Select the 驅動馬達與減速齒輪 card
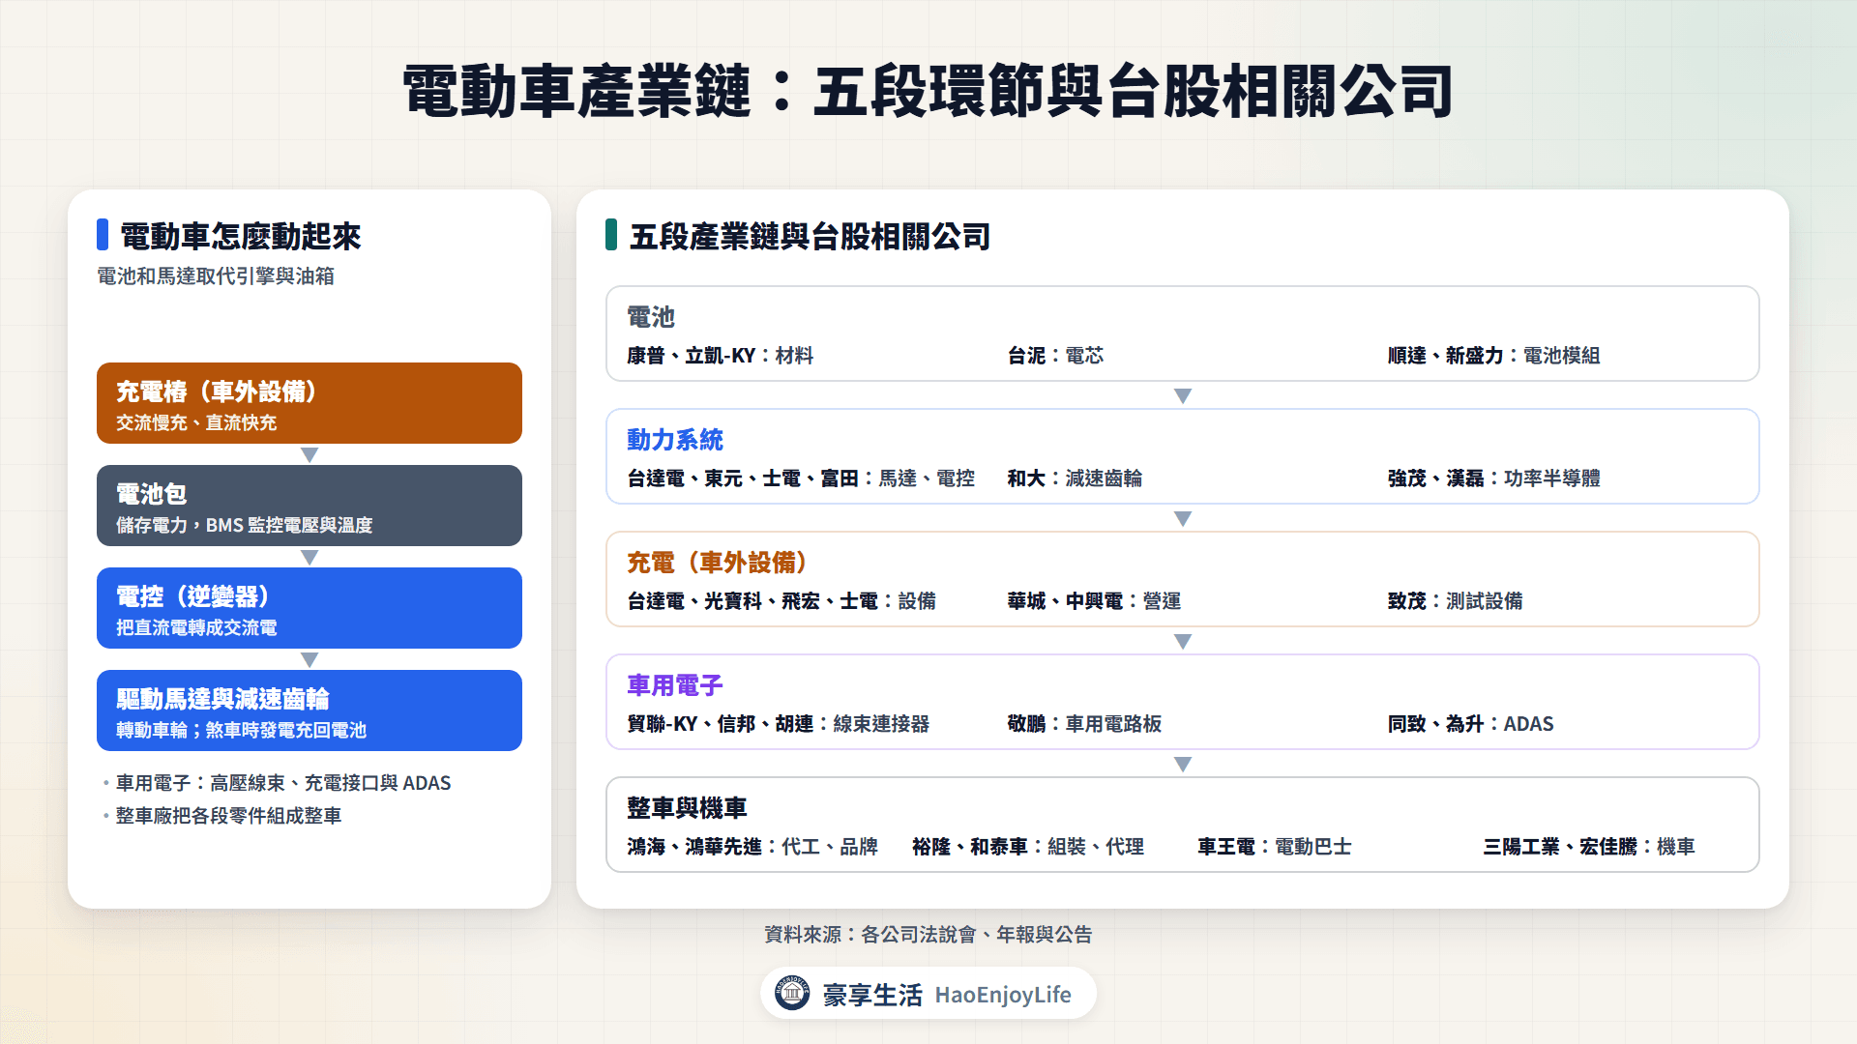 [309, 710]
